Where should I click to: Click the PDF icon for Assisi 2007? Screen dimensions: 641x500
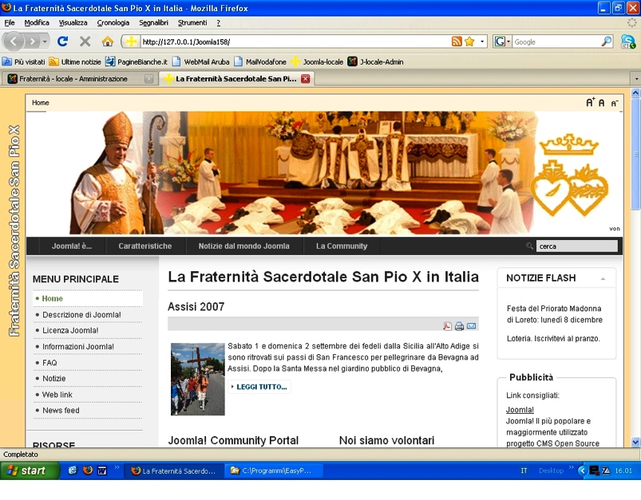click(x=447, y=325)
